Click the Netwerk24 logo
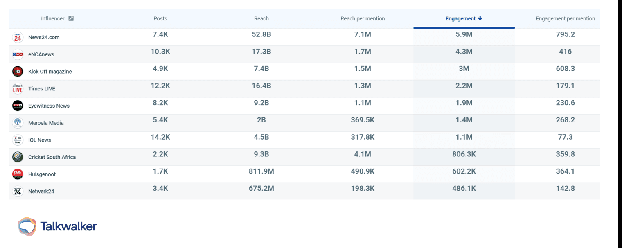 (17, 191)
